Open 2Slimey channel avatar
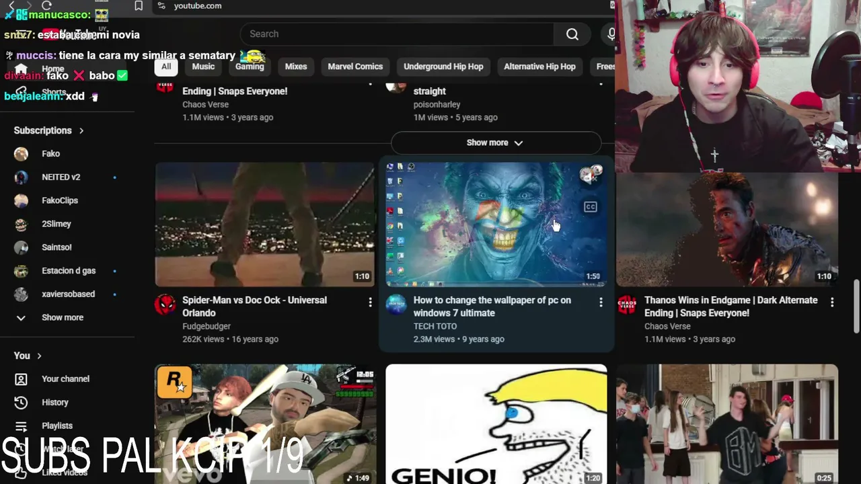Image resolution: width=861 pixels, height=484 pixels. [21, 225]
